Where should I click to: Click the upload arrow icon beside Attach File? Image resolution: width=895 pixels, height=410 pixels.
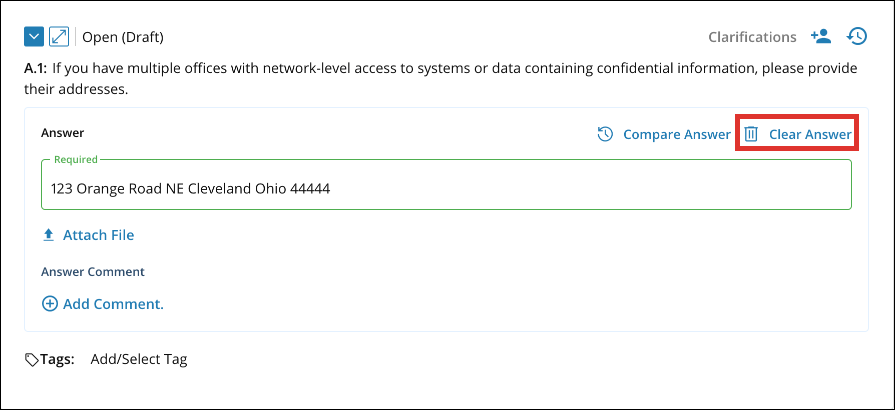(49, 235)
